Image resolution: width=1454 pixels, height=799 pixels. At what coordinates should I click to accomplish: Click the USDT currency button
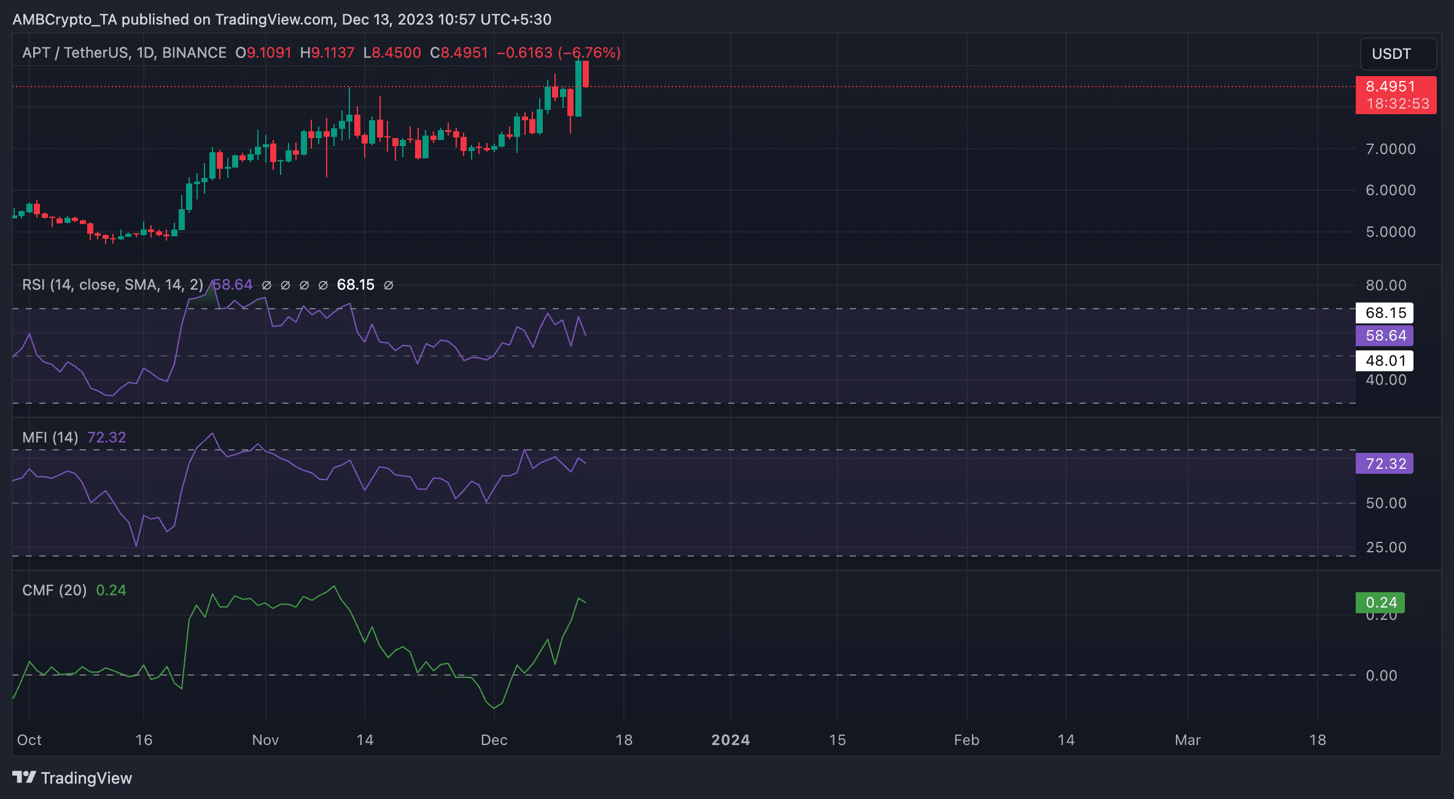(1398, 54)
